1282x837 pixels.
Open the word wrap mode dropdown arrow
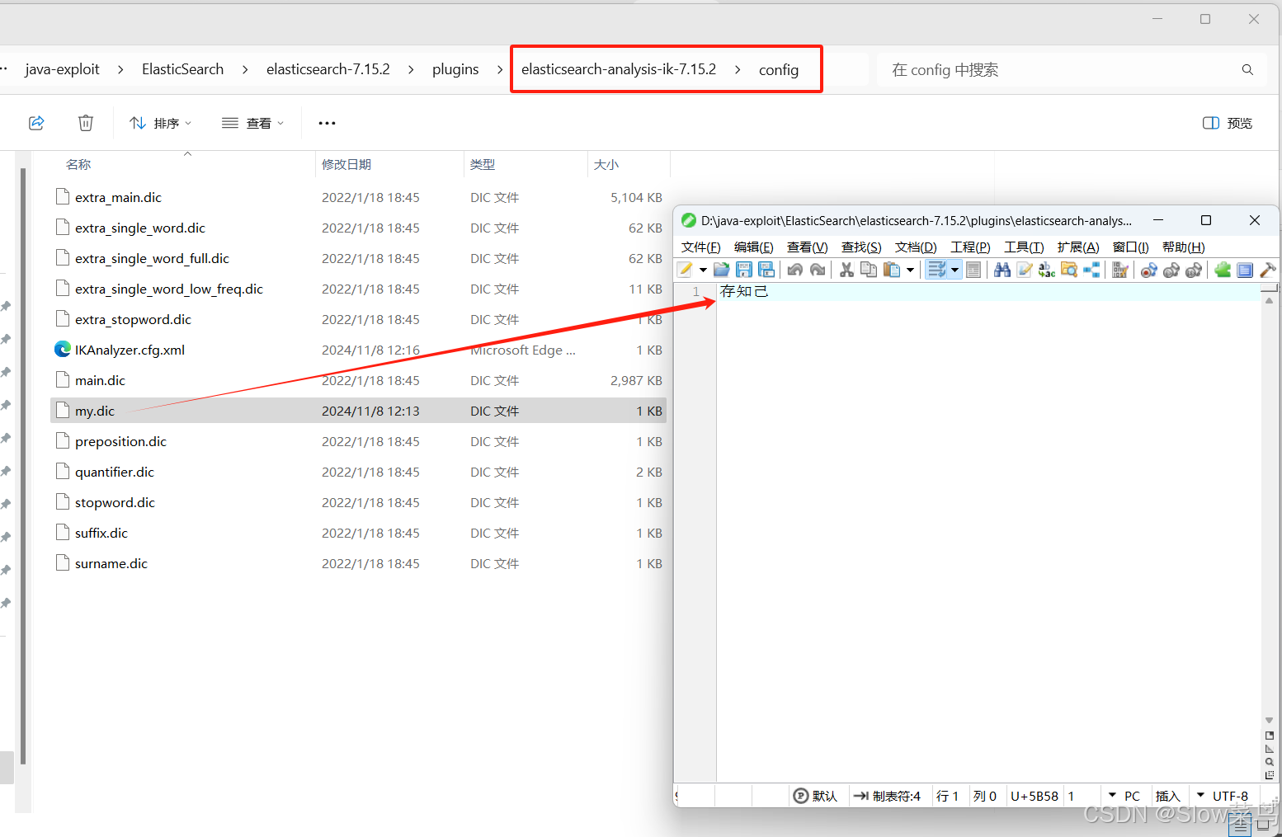954,270
